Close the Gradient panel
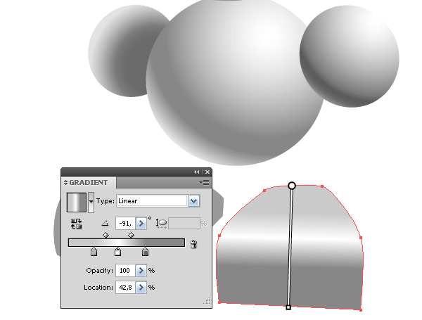422x320 pixels. tap(207, 172)
